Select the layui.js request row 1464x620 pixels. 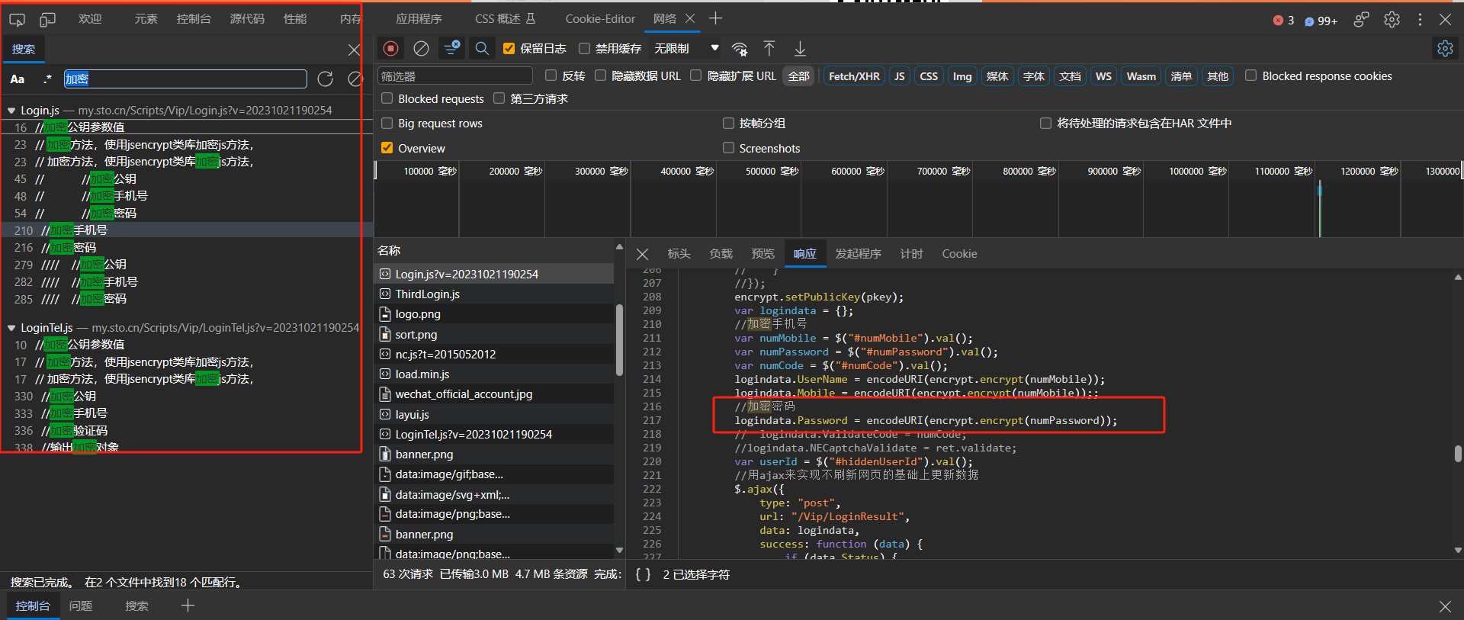pyautogui.click(x=494, y=414)
